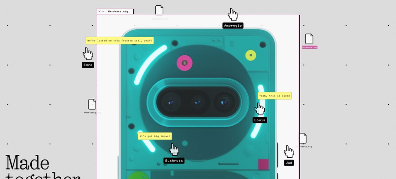396x179 pixels.
Task: Pick the magenta square swatch
Action: click(x=263, y=164)
